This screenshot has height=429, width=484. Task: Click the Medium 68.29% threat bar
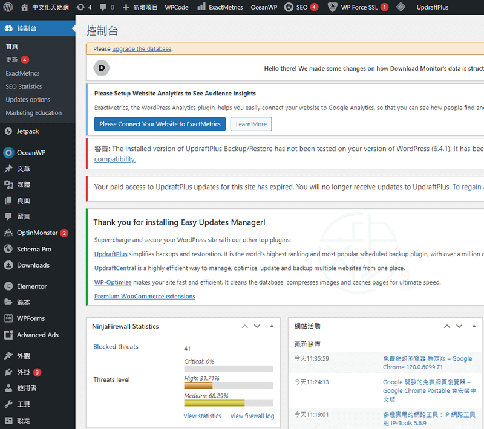[229, 403]
